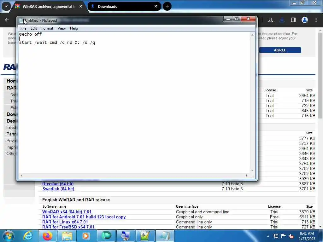Screen dimensions: 323x242
Task: Click Notepad horizontal scrollbar right arrow
Action: pyautogui.click(x=247, y=176)
